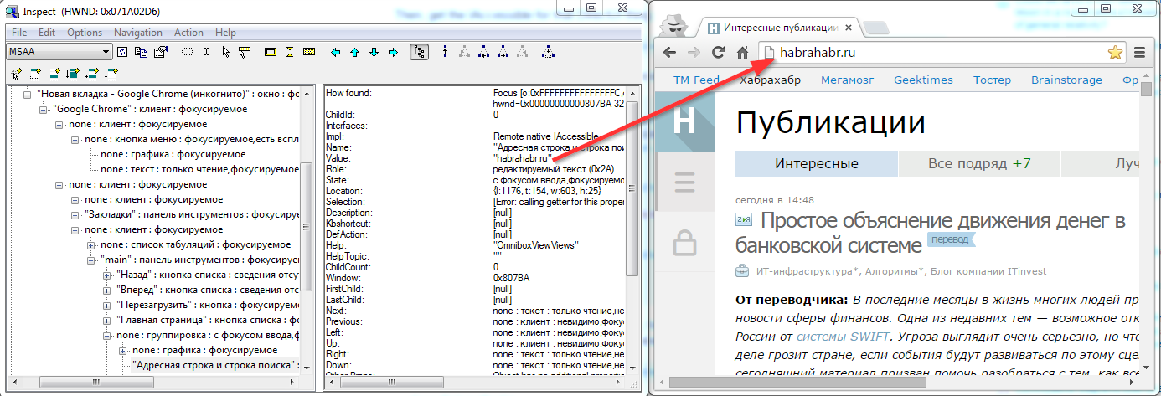
Task: Open the File menu in Inspect
Action: pos(20,33)
